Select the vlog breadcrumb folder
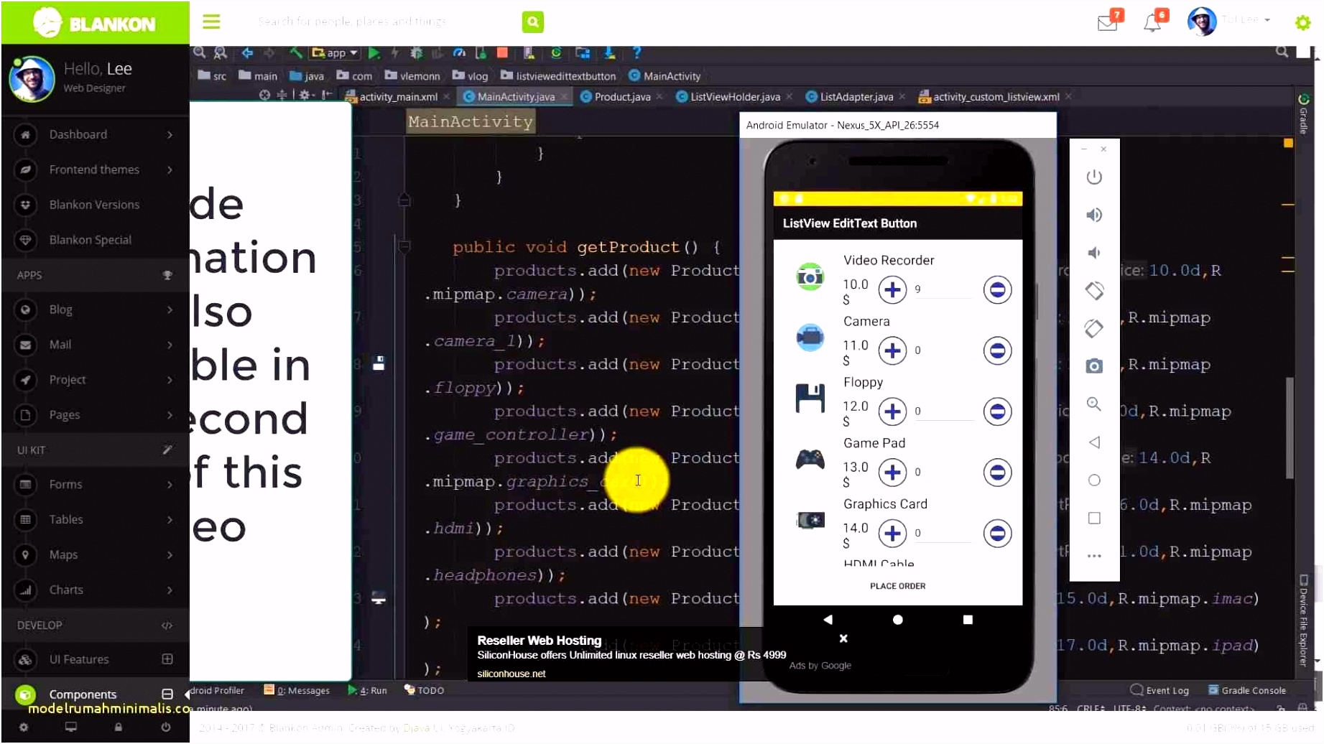This screenshot has width=1324, height=744. (x=471, y=76)
